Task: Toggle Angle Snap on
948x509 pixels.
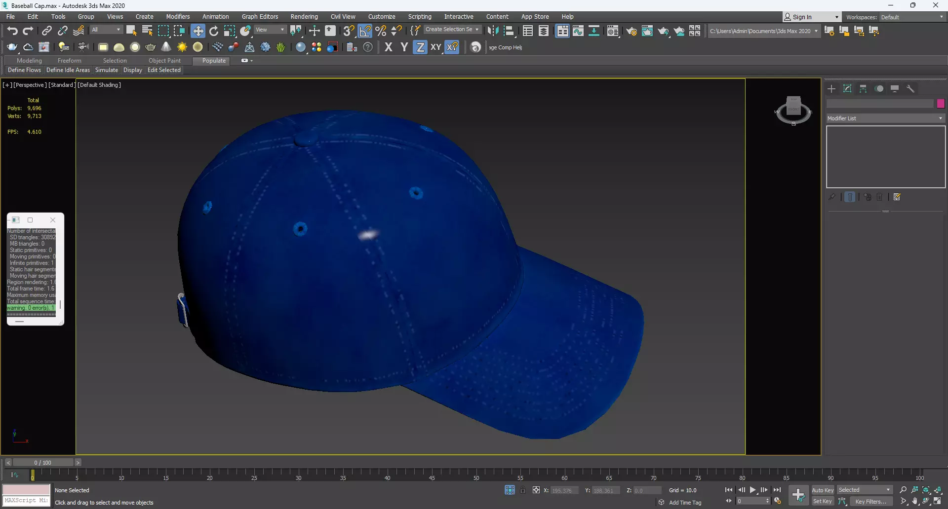Action: pyautogui.click(x=365, y=31)
